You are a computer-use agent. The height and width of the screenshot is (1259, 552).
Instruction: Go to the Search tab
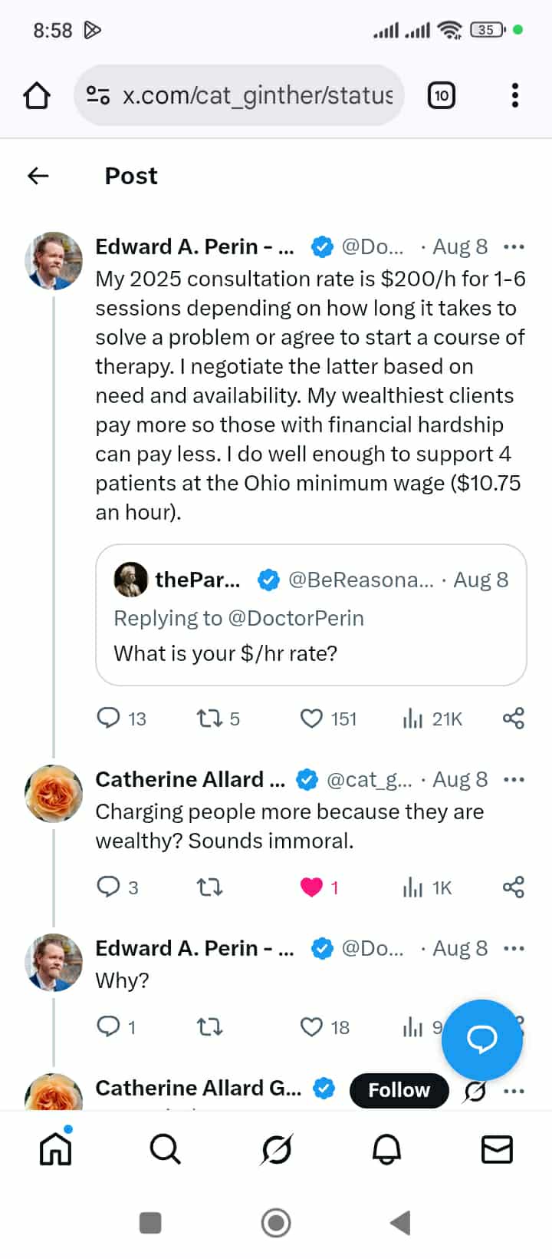[165, 1150]
